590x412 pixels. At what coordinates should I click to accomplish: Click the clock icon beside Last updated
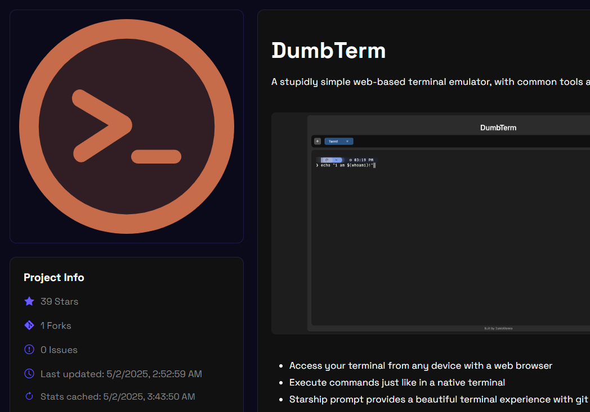point(29,374)
